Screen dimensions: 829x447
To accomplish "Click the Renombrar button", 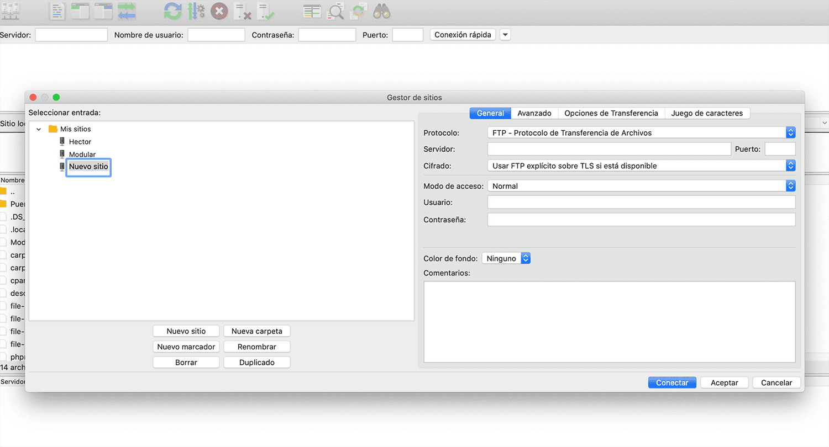I will [x=257, y=347].
